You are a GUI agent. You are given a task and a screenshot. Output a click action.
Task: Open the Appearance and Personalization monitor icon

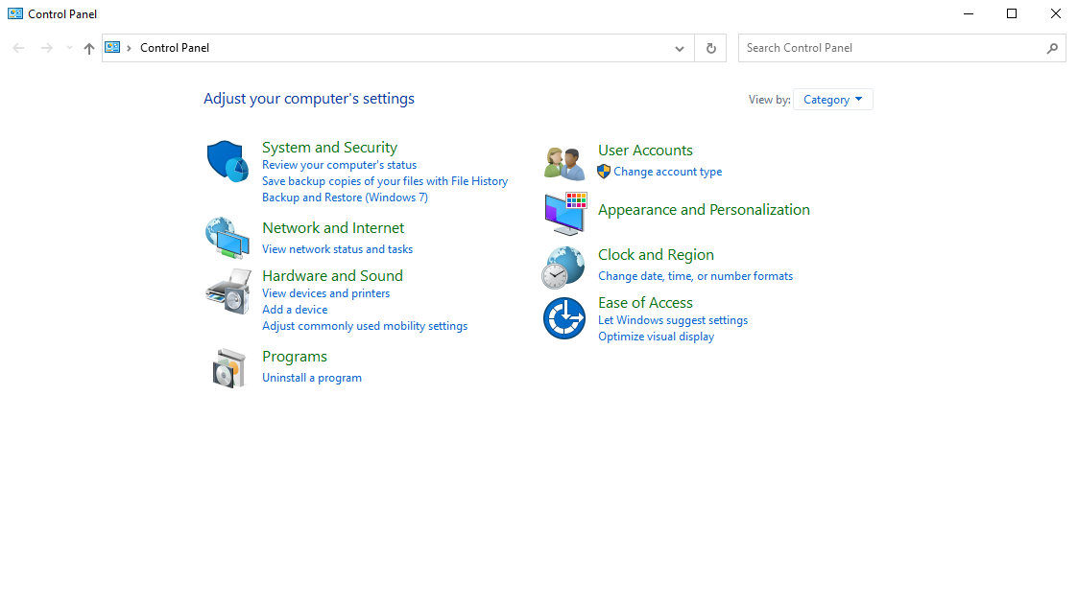pos(565,214)
